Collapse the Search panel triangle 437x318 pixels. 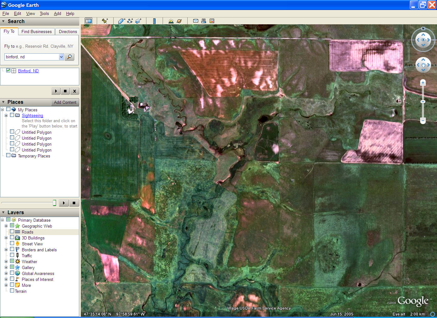coord(3,21)
